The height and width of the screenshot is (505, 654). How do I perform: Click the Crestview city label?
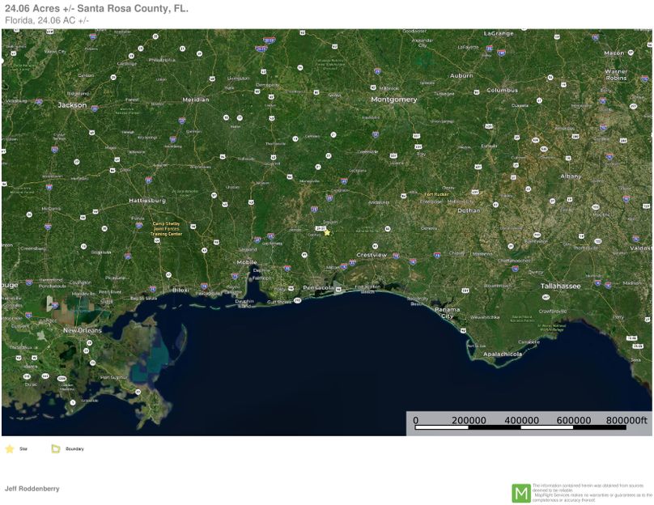coord(372,255)
